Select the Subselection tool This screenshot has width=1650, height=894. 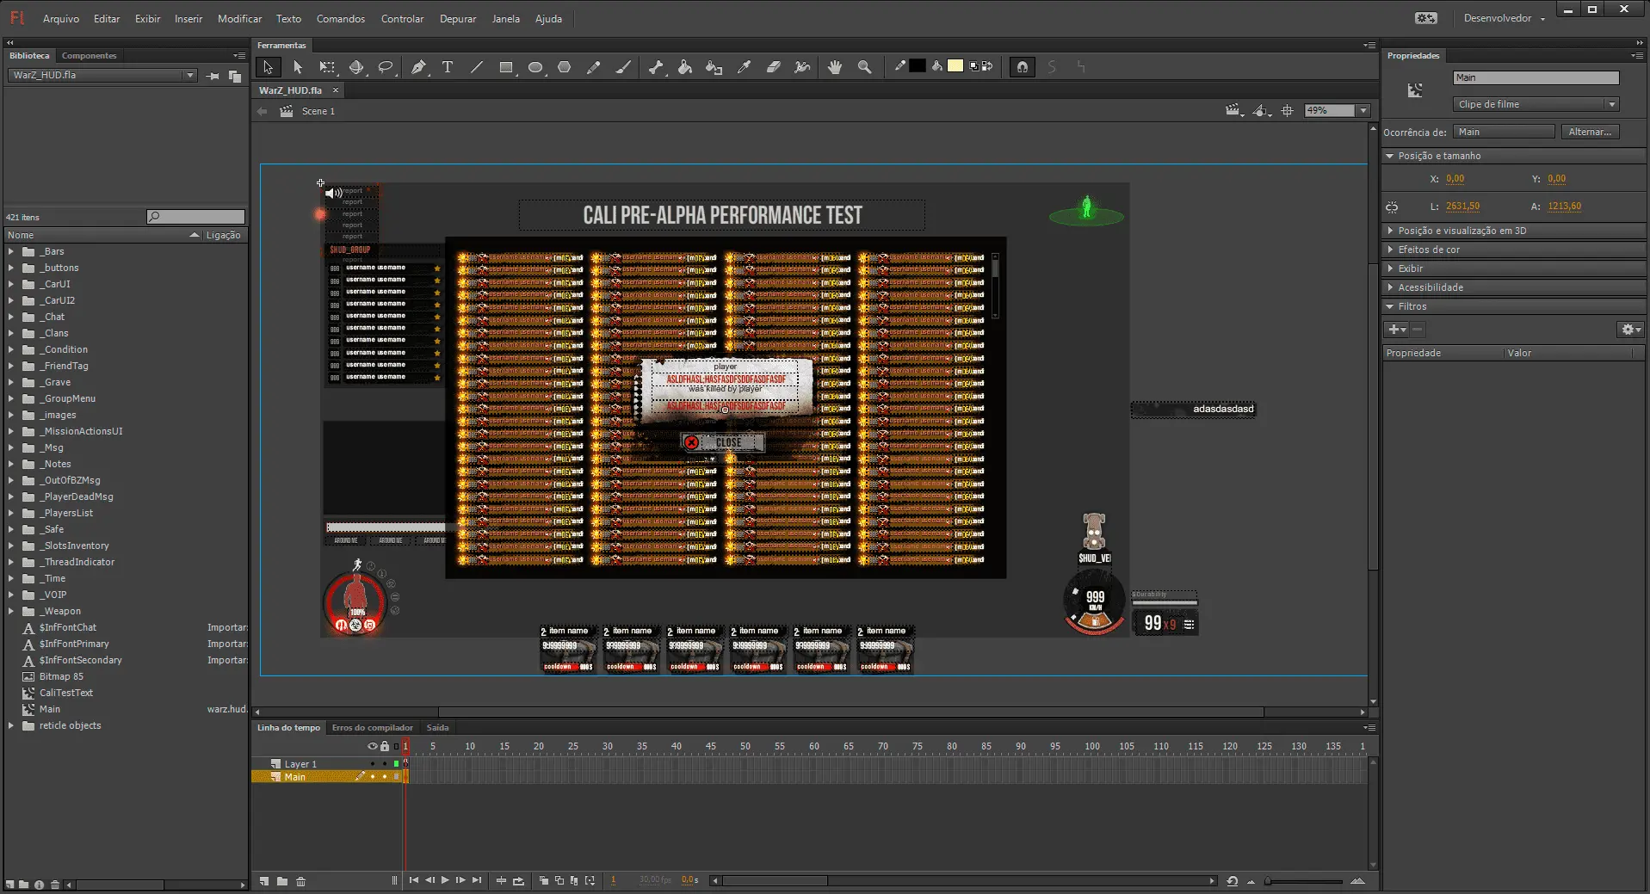298,67
